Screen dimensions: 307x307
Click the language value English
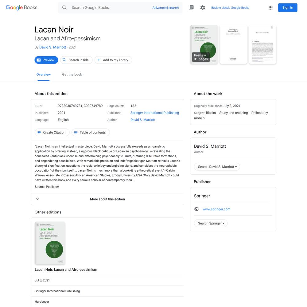coord(63,120)
